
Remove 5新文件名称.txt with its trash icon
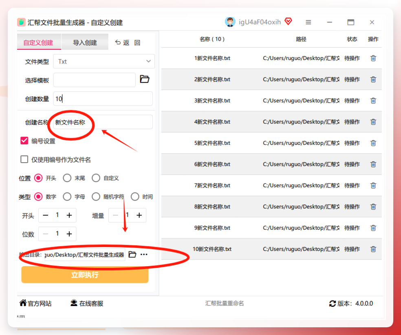coord(373,143)
